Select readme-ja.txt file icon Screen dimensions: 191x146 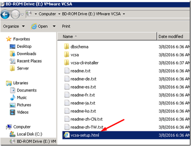click(x=67, y=103)
